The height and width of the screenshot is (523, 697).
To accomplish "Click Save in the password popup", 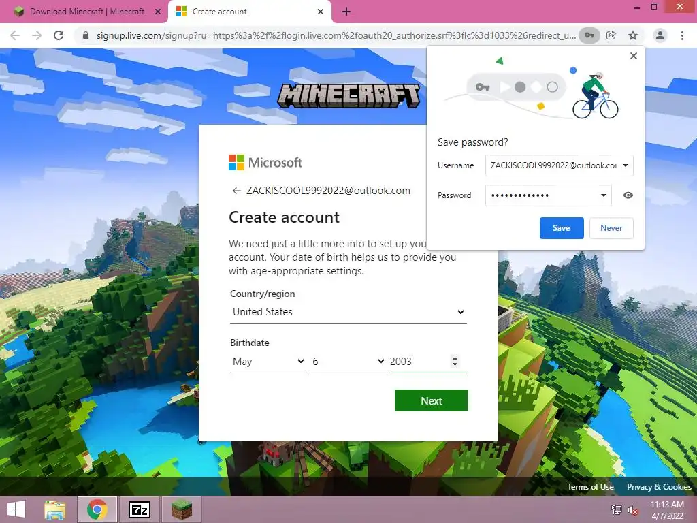I will point(562,228).
